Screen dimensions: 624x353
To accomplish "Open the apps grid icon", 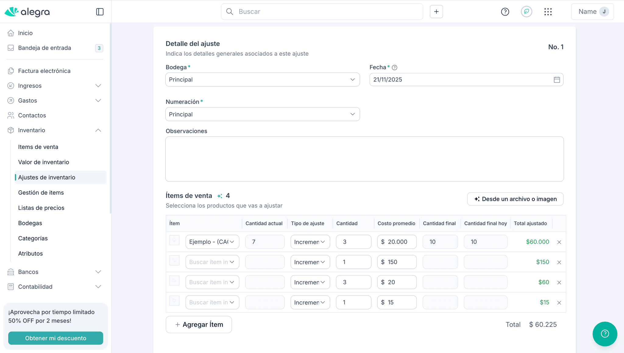I will pyautogui.click(x=548, y=12).
